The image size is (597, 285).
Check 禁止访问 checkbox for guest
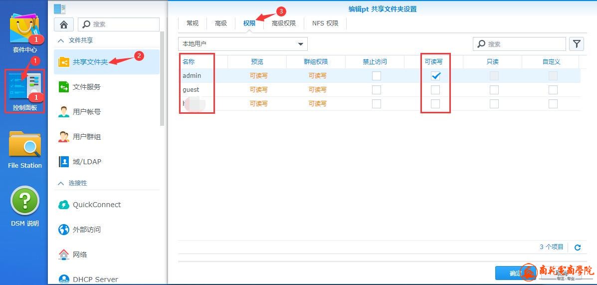pyautogui.click(x=377, y=90)
